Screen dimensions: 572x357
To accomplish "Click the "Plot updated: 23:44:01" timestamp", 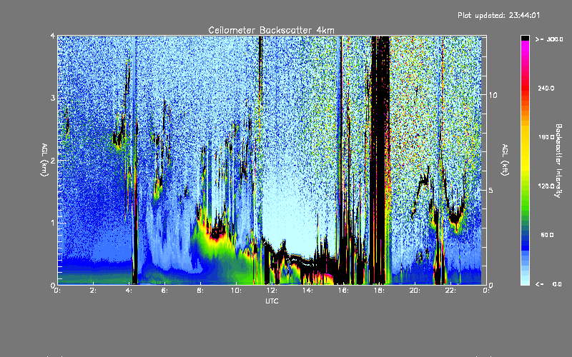I will click(498, 15).
